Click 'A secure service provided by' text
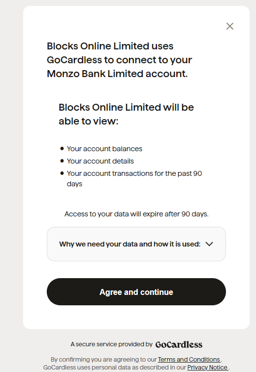The image size is (256, 372). point(111,344)
